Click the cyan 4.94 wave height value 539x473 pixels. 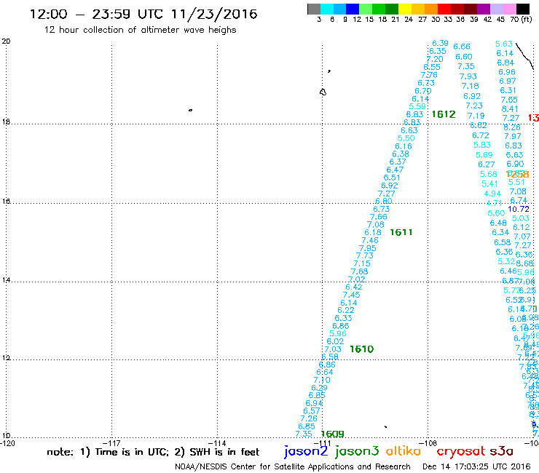click(x=492, y=194)
